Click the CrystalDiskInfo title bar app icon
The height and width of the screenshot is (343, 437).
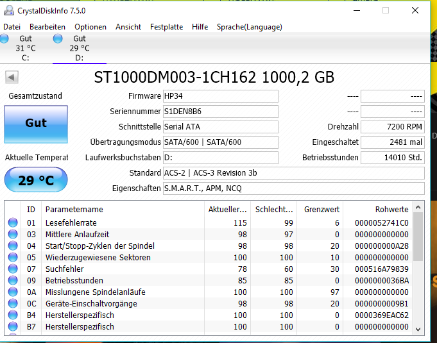(9, 11)
